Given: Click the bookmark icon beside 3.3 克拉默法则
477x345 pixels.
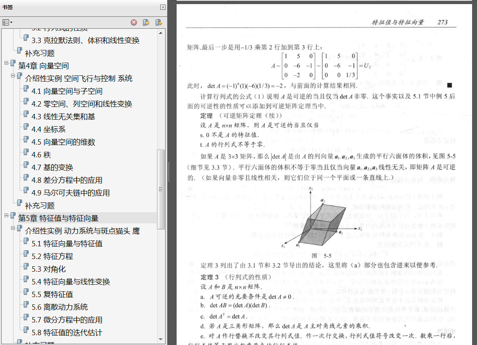Looking at the screenshot, I should (x=26, y=38).
